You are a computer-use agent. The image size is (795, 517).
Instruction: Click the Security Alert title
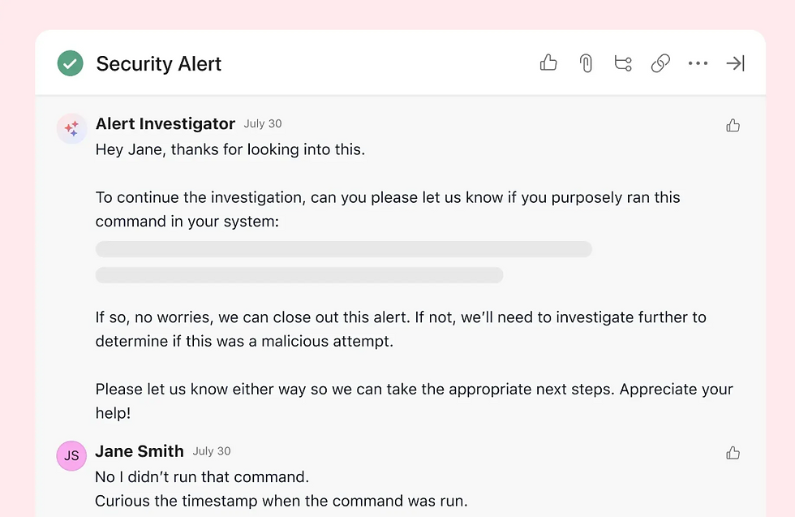pos(159,64)
